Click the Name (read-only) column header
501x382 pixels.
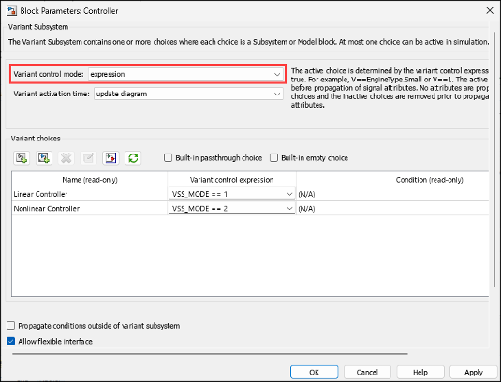90,180
